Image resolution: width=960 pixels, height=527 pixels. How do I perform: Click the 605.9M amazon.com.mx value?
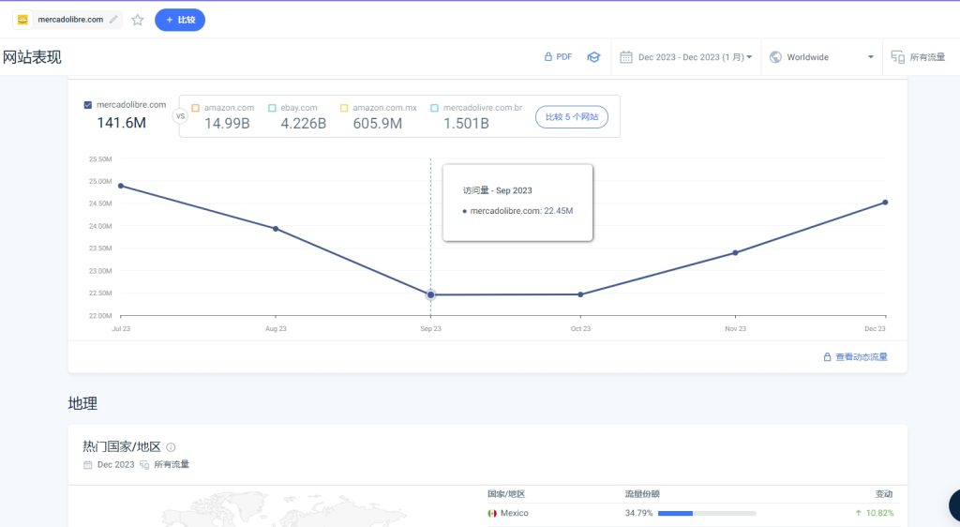tap(377, 124)
